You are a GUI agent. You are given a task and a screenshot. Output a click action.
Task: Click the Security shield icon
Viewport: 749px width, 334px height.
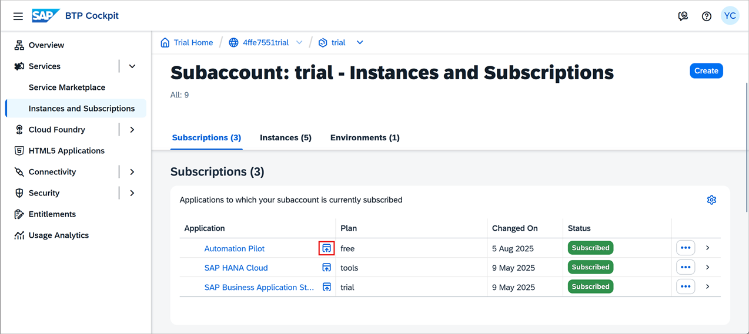19,193
